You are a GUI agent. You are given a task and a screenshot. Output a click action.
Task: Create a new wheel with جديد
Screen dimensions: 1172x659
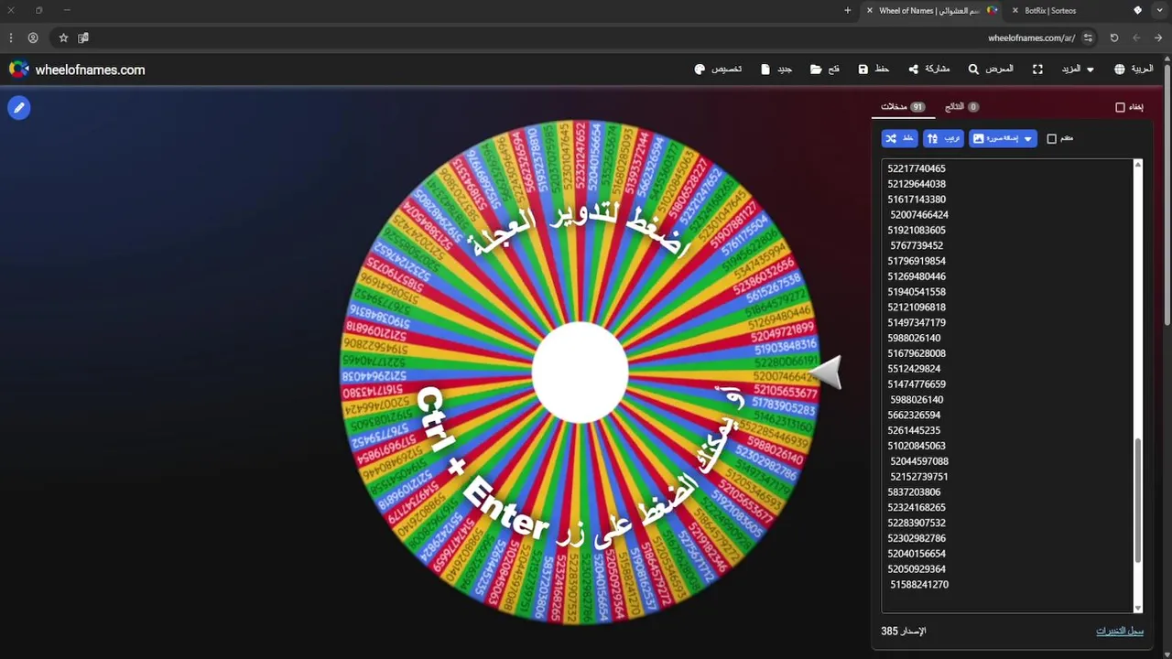pos(776,70)
